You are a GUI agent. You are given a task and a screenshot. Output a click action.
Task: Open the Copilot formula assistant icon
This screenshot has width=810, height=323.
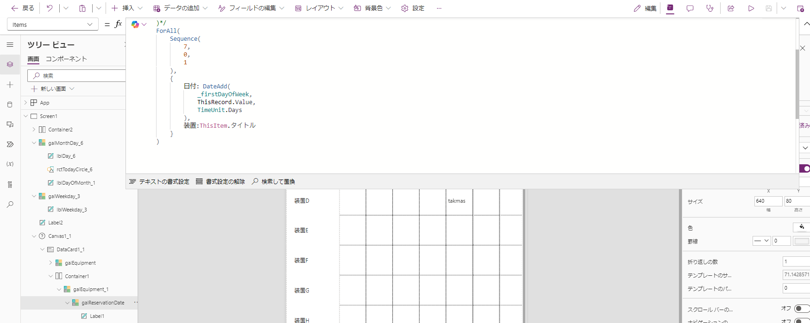point(135,25)
